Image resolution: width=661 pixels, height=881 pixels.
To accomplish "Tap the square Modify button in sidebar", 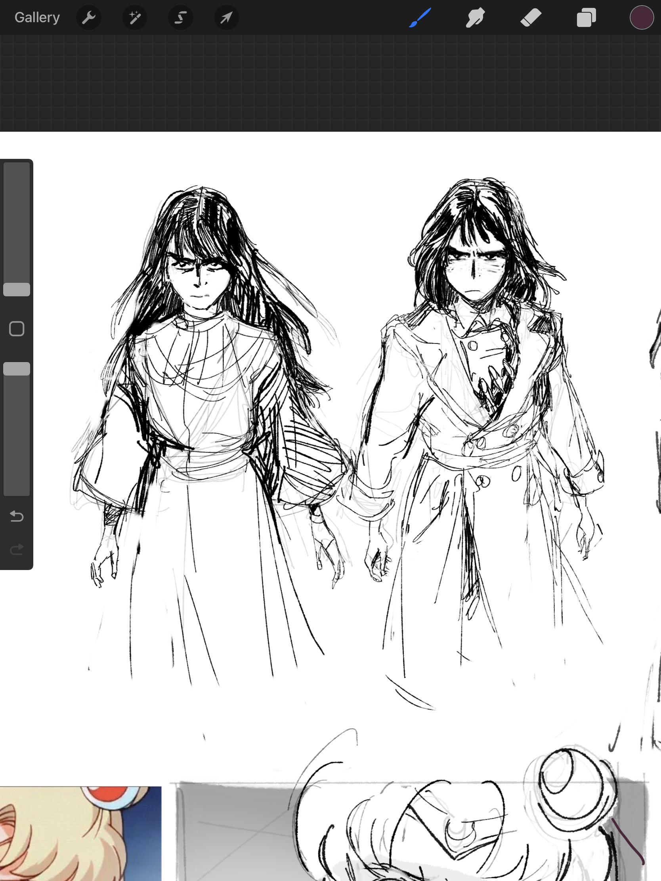I will click(x=17, y=329).
